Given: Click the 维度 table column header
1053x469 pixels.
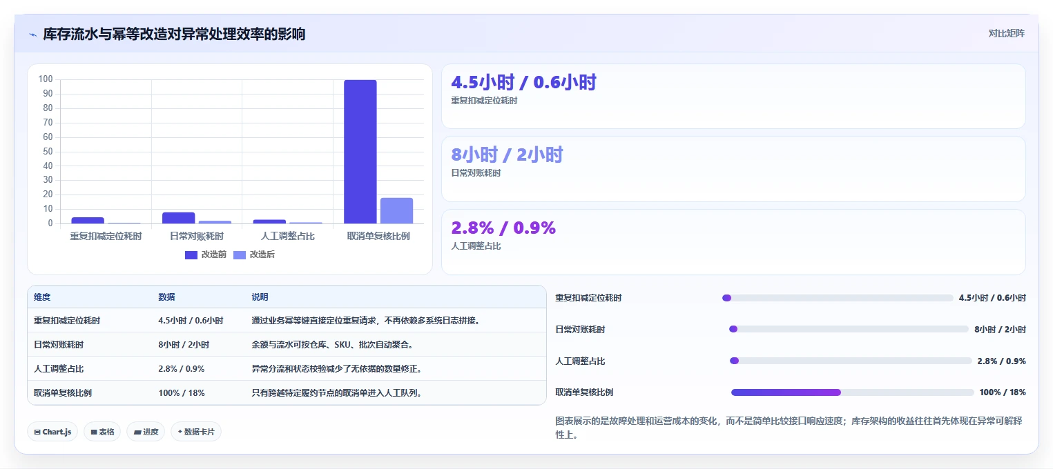Looking at the screenshot, I should 42,297.
